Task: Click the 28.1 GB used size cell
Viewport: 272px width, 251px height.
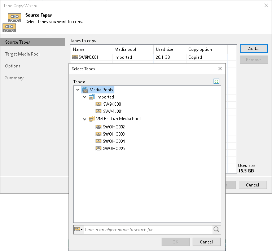Action: coord(163,57)
